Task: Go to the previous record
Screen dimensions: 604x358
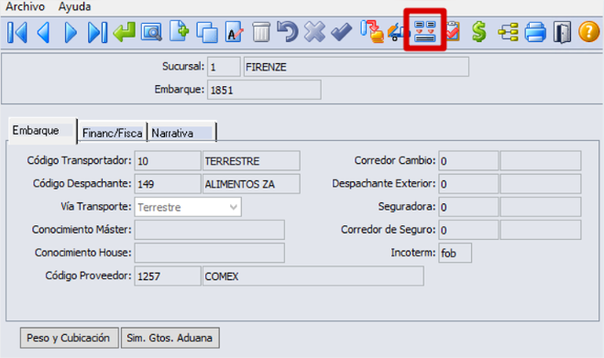Action: pyautogui.click(x=43, y=32)
